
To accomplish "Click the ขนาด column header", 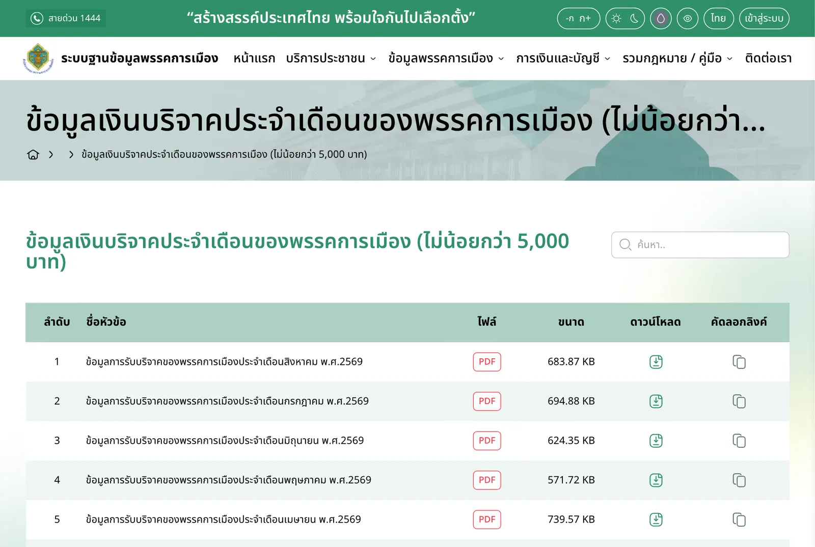I will click(571, 322).
